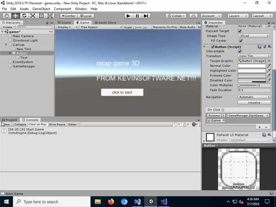Select the combined Transform tool
276x207 pixels.
click(x=50, y=16)
